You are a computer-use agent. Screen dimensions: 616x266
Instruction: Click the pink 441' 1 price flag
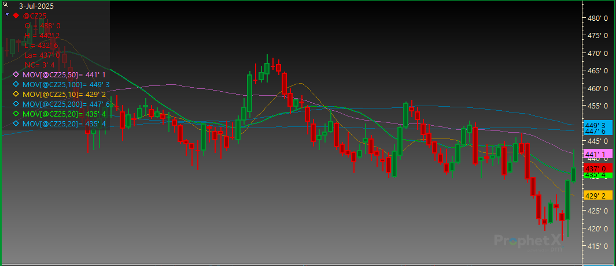tap(599, 153)
